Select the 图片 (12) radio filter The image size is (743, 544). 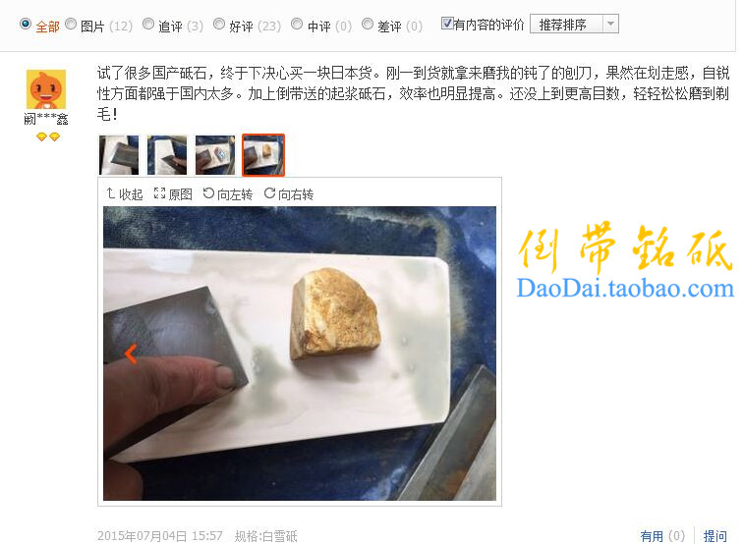tap(71, 24)
